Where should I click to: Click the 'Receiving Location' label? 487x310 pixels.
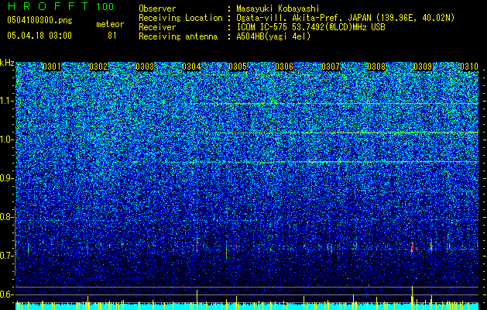[x=180, y=18]
